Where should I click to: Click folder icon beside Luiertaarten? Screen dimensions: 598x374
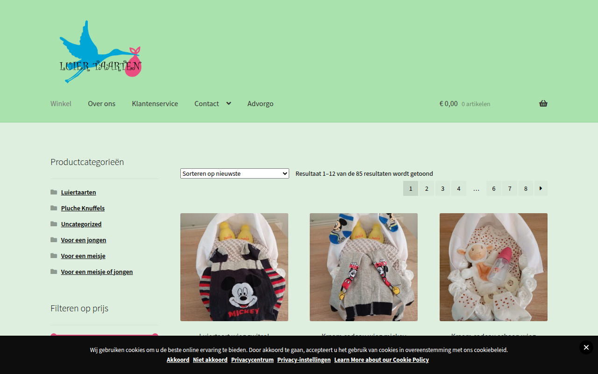[54, 192]
